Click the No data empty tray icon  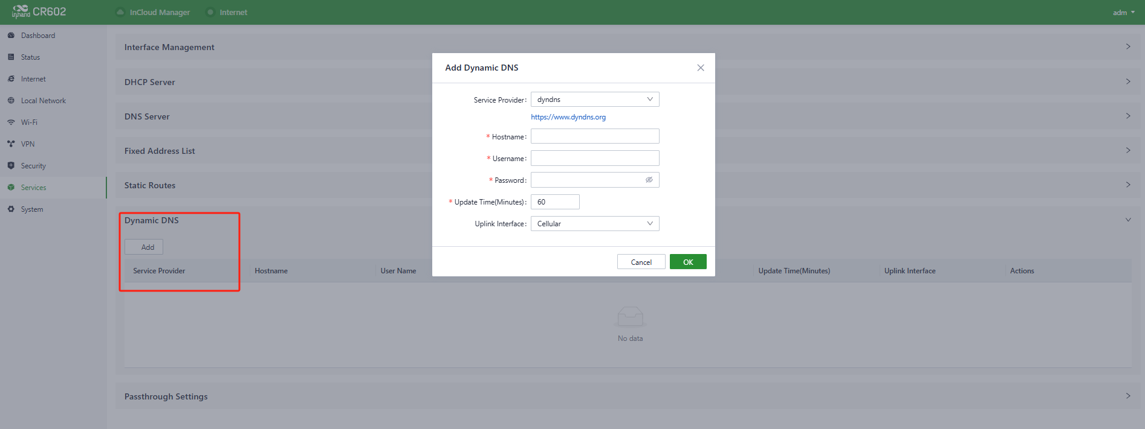click(x=630, y=317)
